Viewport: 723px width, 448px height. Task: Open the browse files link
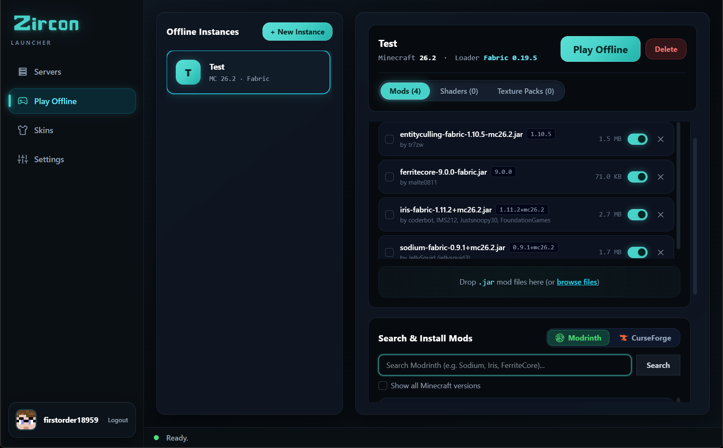(577, 282)
